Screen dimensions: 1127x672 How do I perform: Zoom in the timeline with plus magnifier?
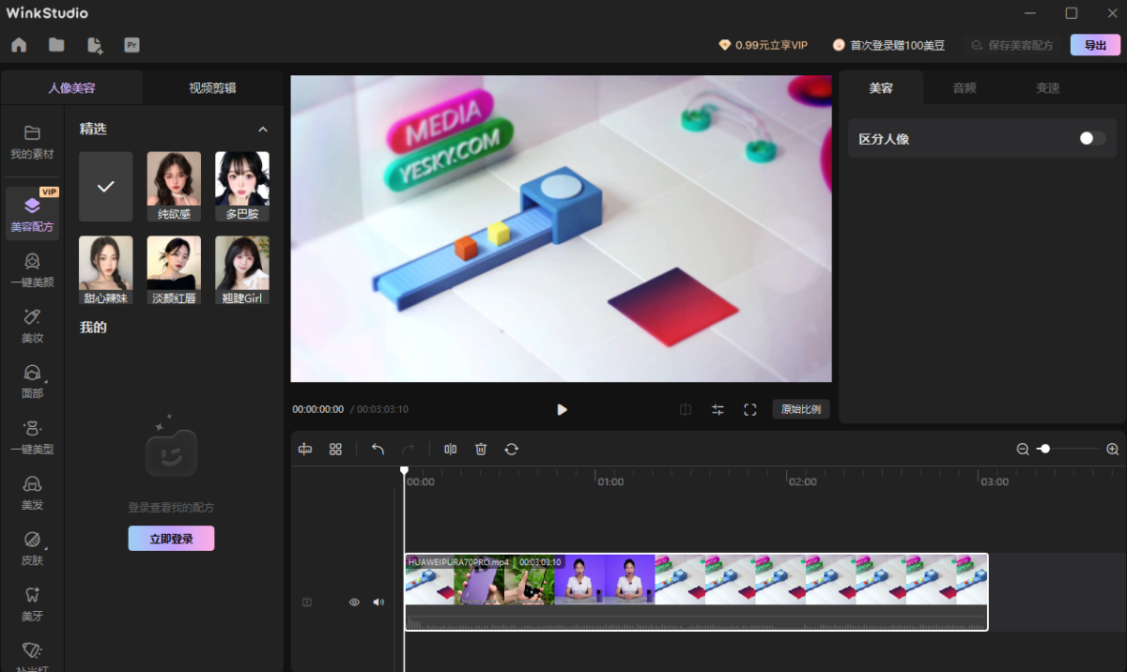(1112, 450)
